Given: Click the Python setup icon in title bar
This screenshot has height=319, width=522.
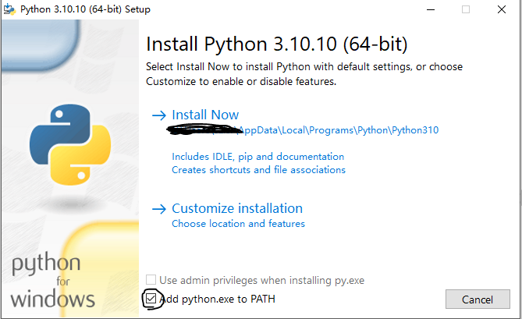Looking at the screenshot, I should pyautogui.click(x=10, y=9).
